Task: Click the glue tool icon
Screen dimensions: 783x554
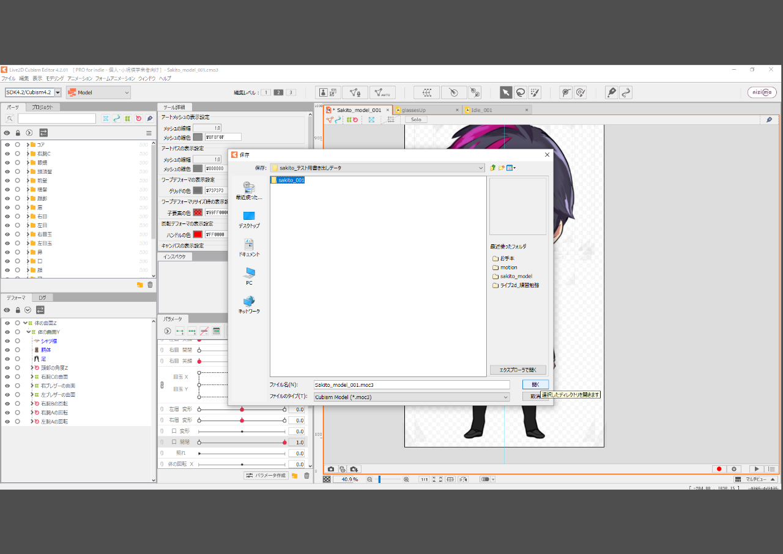Action: click(x=475, y=92)
